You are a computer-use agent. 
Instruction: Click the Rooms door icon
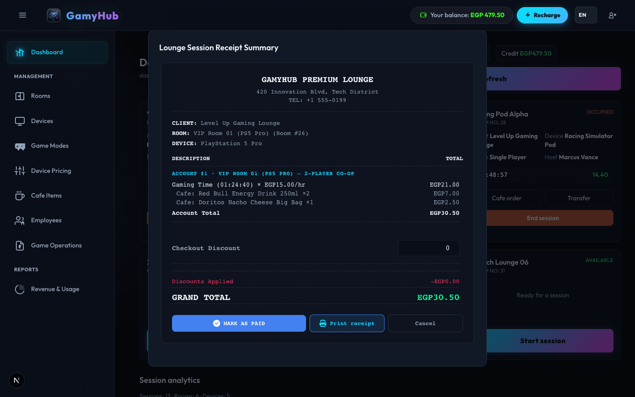click(x=20, y=96)
